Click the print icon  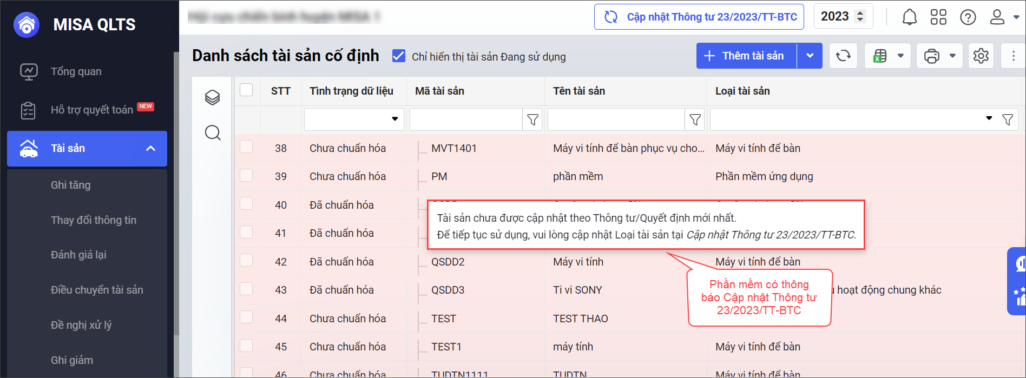932,56
